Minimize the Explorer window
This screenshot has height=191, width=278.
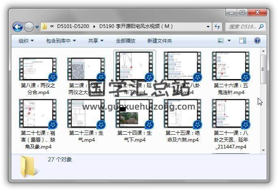(231, 13)
